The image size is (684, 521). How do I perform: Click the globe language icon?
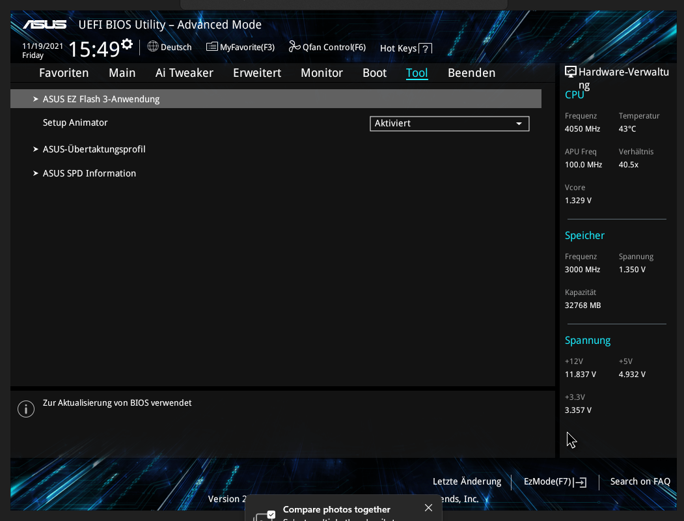(x=153, y=46)
